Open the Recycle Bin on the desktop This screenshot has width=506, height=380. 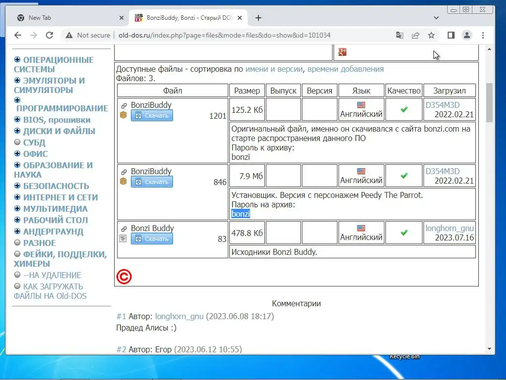coord(404,356)
